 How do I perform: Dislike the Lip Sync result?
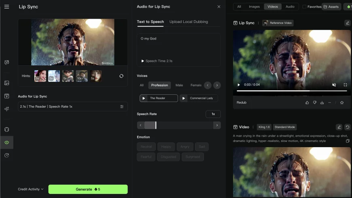tap(315, 102)
